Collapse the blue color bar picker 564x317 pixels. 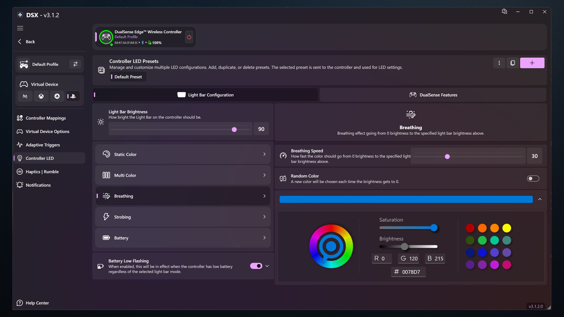click(x=540, y=199)
